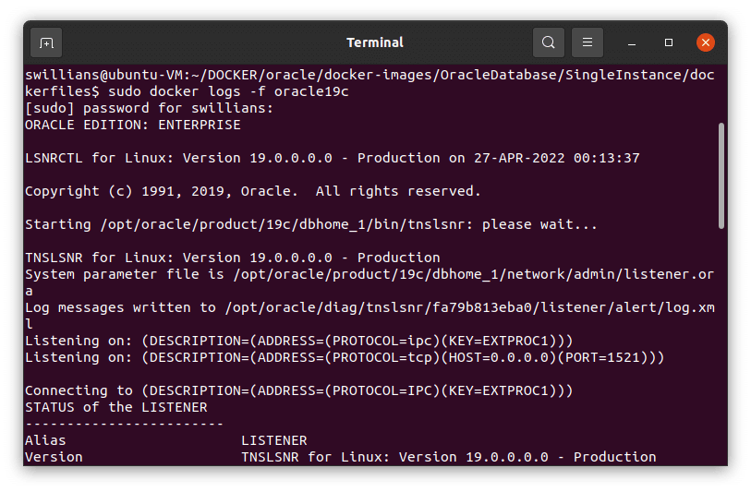Open the hamburger menu
The height and width of the screenshot is (492, 751).
click(587, 42)
